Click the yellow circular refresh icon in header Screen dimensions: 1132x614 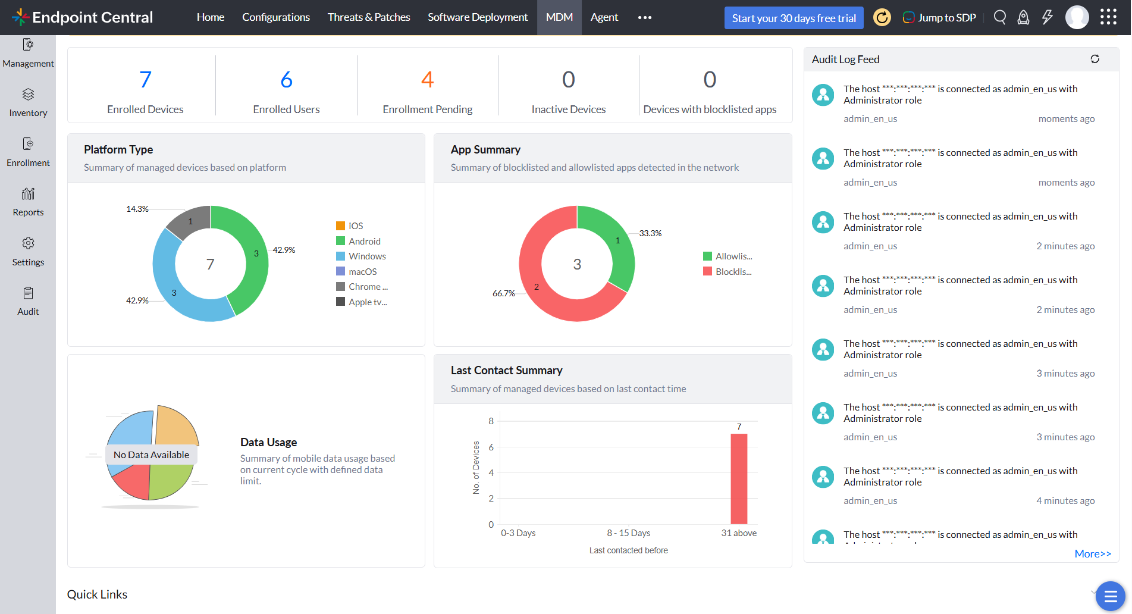coord(882,17)
